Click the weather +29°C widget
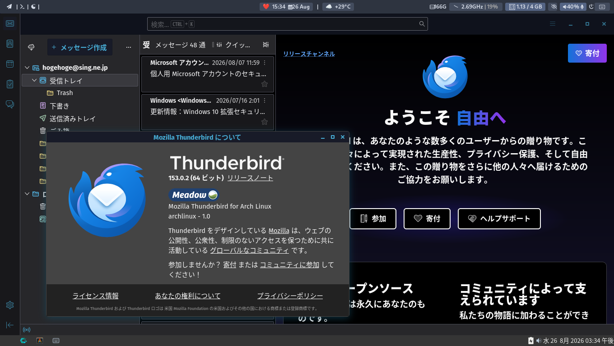This screenshot has width=614, height=346. [339, 6]
